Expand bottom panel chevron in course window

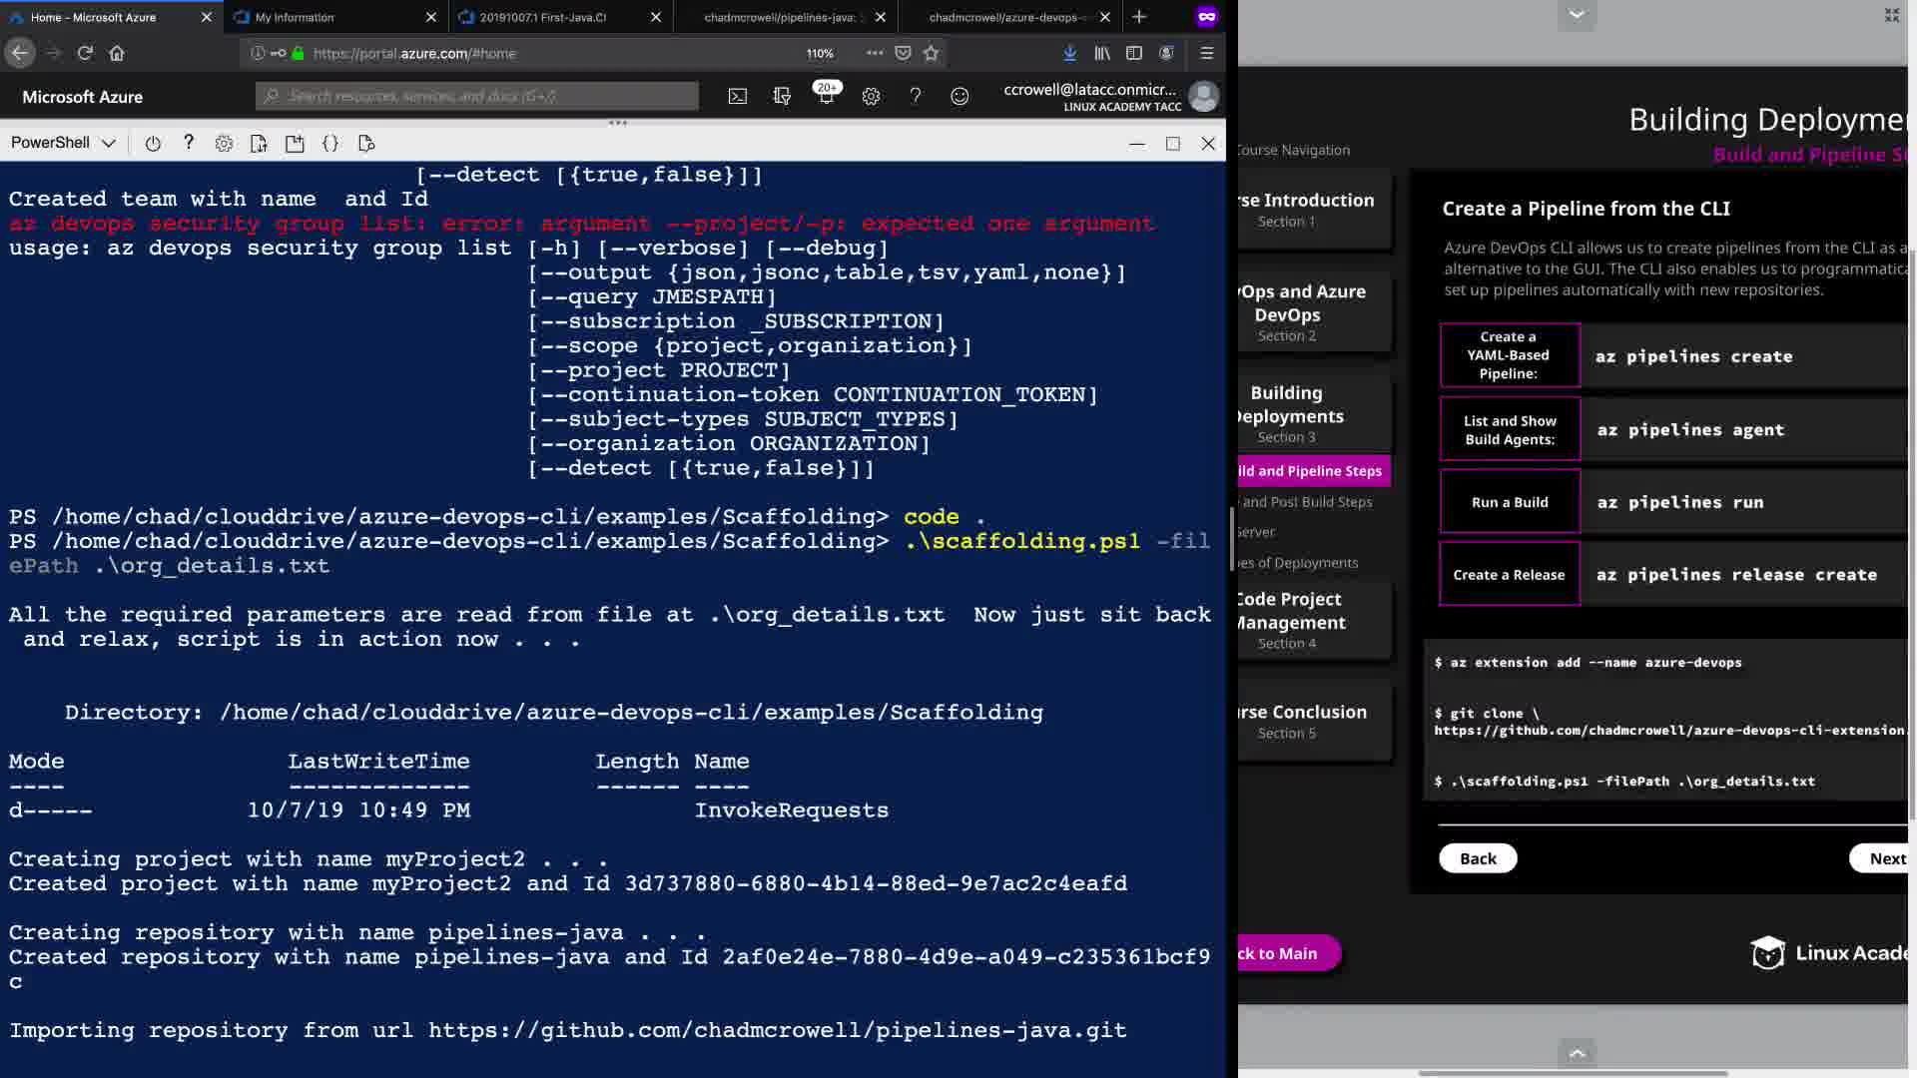(x=1577, y=1053)
